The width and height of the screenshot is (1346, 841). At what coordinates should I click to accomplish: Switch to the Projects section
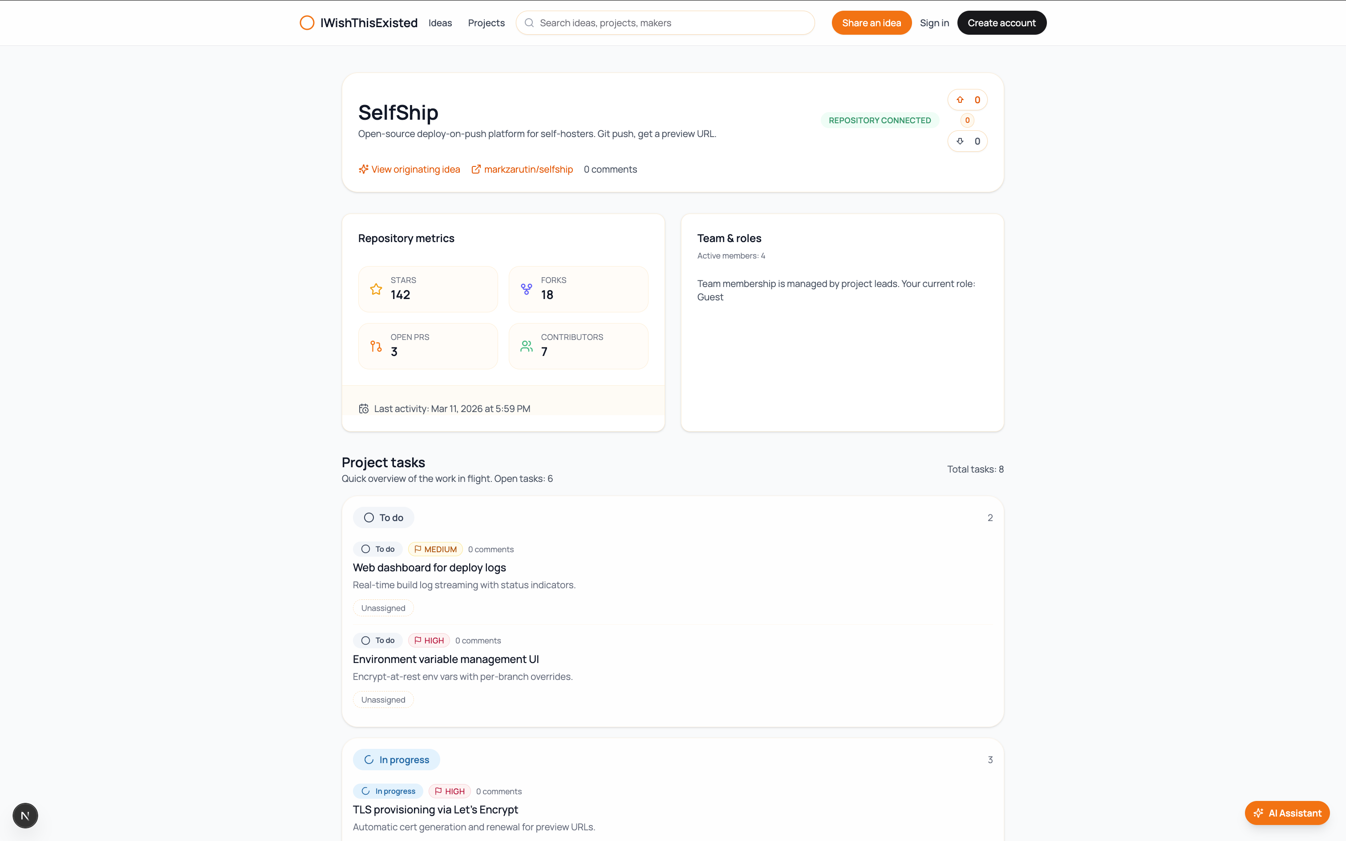[486, 23]
